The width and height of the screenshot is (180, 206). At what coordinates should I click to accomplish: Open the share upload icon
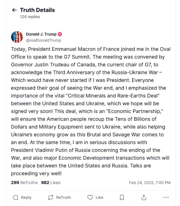[144, 197]
